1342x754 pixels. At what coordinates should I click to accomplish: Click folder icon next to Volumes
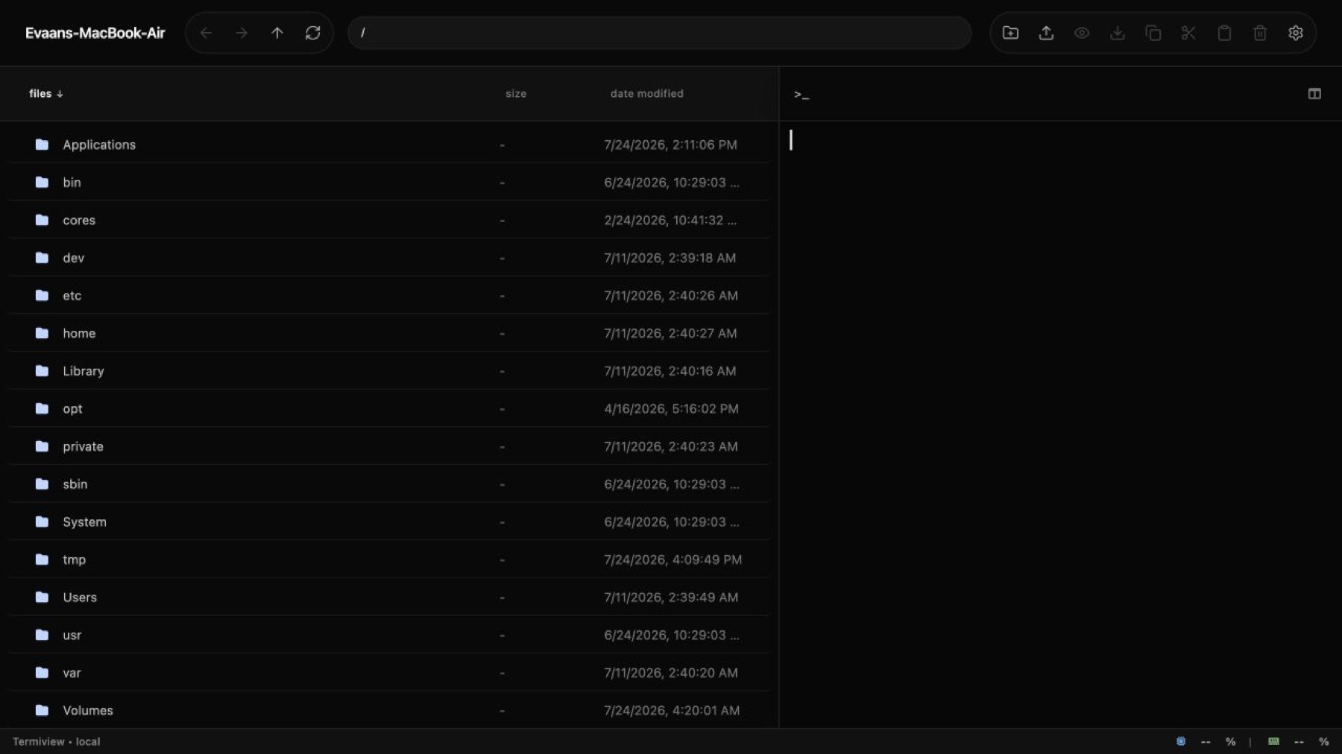click(42, 710)
